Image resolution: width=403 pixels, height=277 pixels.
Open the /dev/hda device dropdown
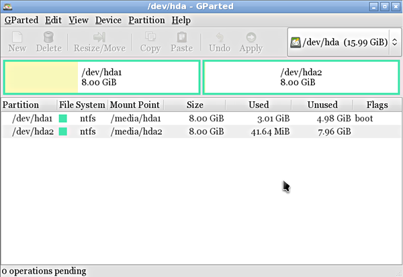tap(394, 42)
